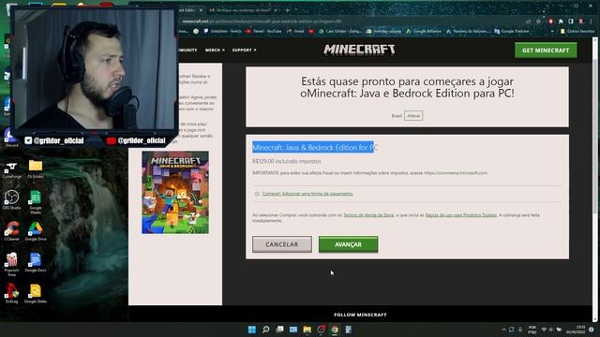Open Adicionar uma forma de pagamento link
Image resolution: width=600 pixels, height=337 pixels.
coord(307,194)
